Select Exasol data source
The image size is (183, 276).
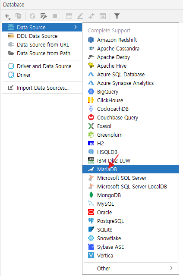click(130, 126)
